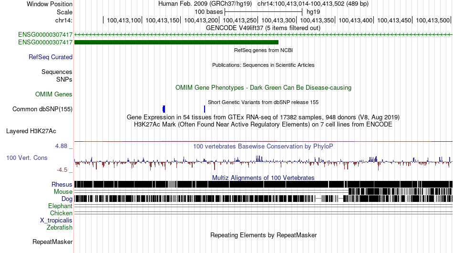Image resolution: width=453 pixels, height=253 pixels.
Task: Select the Rhesus alignment label
Action: (x=62, y=184)
